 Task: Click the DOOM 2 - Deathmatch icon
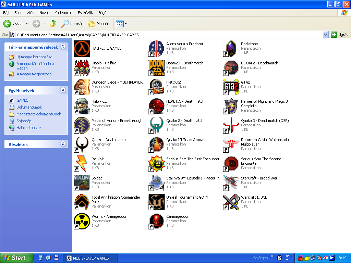[231, 68]
